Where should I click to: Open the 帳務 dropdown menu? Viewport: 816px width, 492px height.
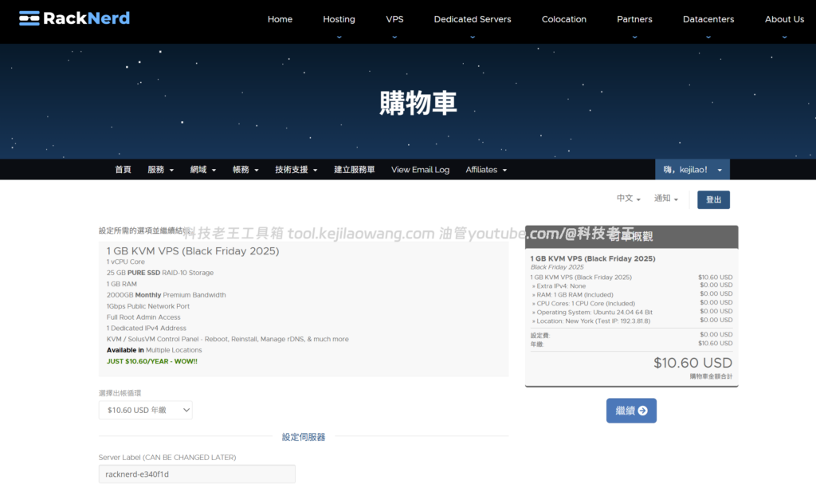click(245, 170)
